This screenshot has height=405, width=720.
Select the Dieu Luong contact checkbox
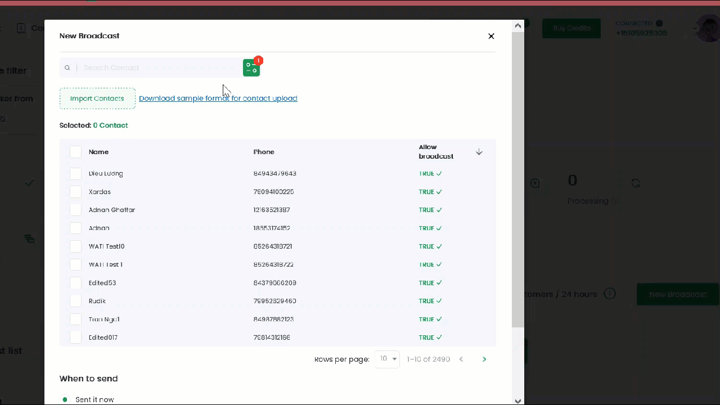click(x=75, y=173)
